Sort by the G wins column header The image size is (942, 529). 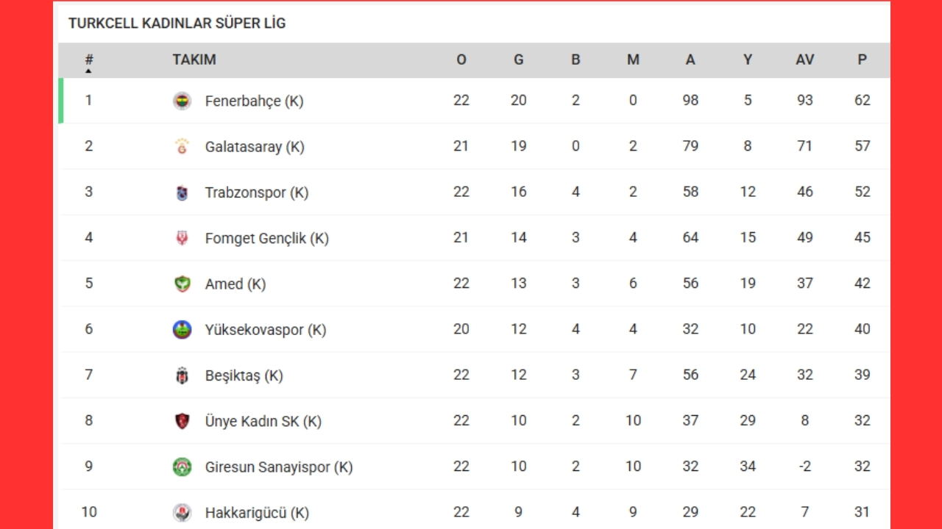519,60
